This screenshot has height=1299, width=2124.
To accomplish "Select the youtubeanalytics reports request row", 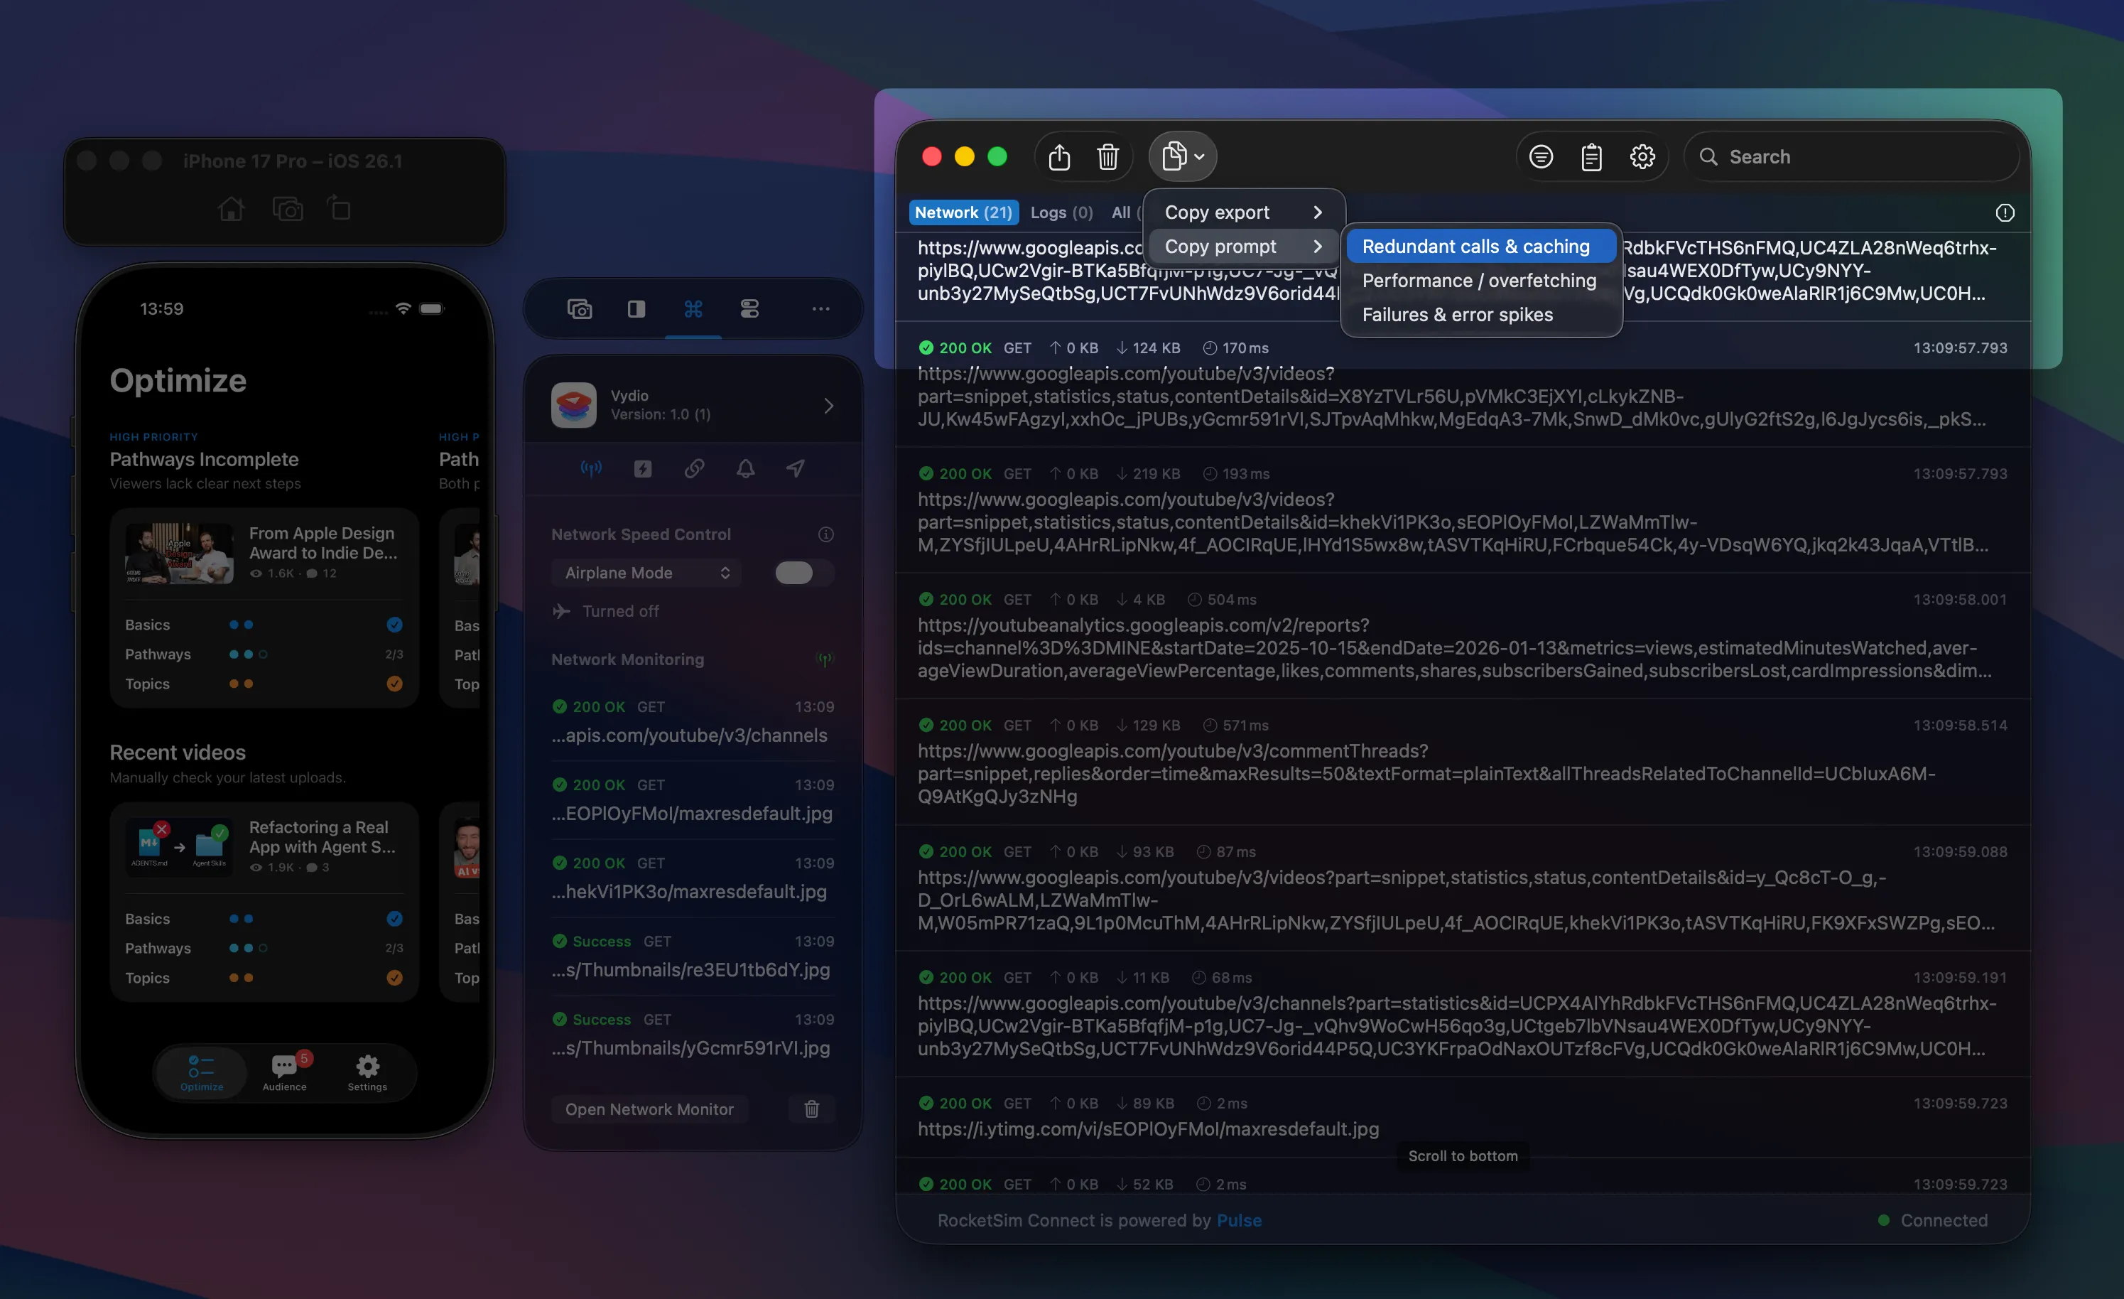I will (1462, 637).
